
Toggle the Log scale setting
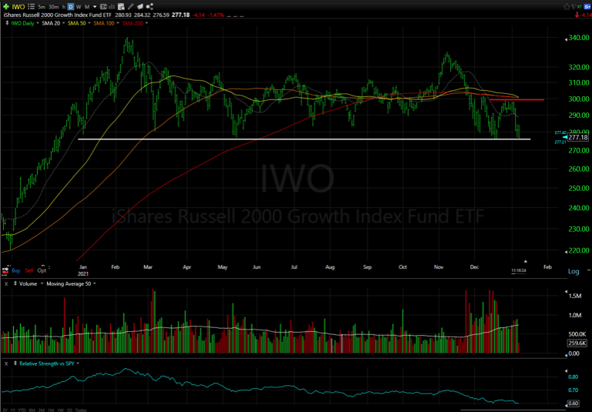tap(573, 271)
